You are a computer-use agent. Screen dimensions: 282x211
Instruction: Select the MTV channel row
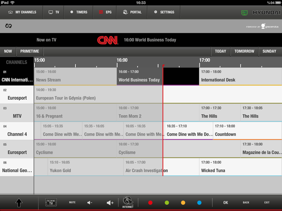(x=17, y=113)
